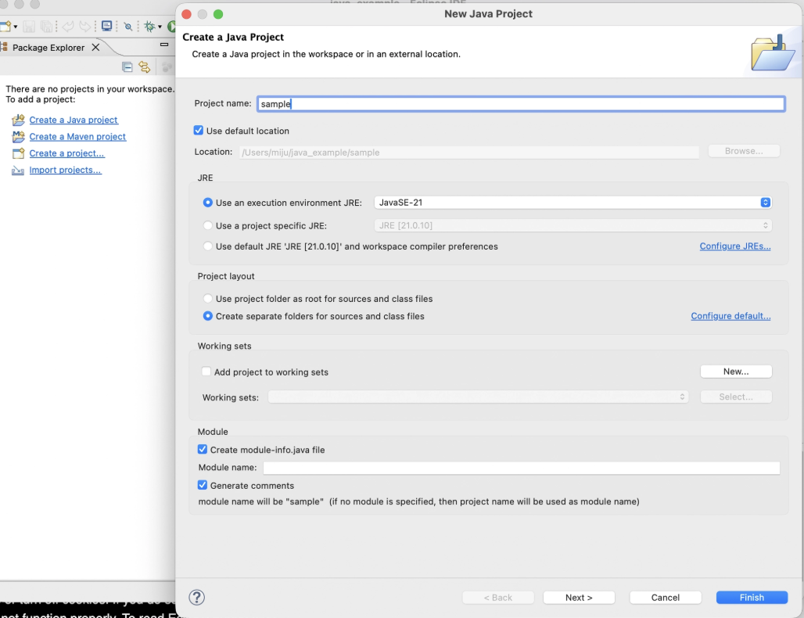Open the Debug dropdown arrow beside bug icon
The width and height of the screenshot is (804, 618).
click(160, 27)
